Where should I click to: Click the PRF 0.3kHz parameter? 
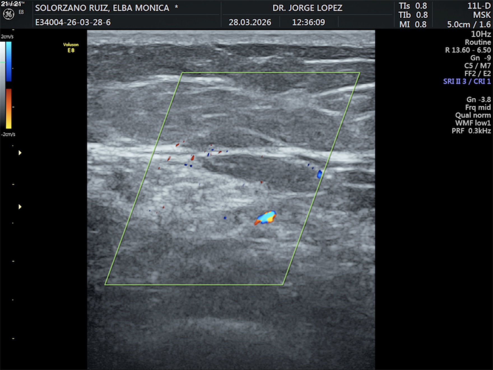click(x=471, y=131)
